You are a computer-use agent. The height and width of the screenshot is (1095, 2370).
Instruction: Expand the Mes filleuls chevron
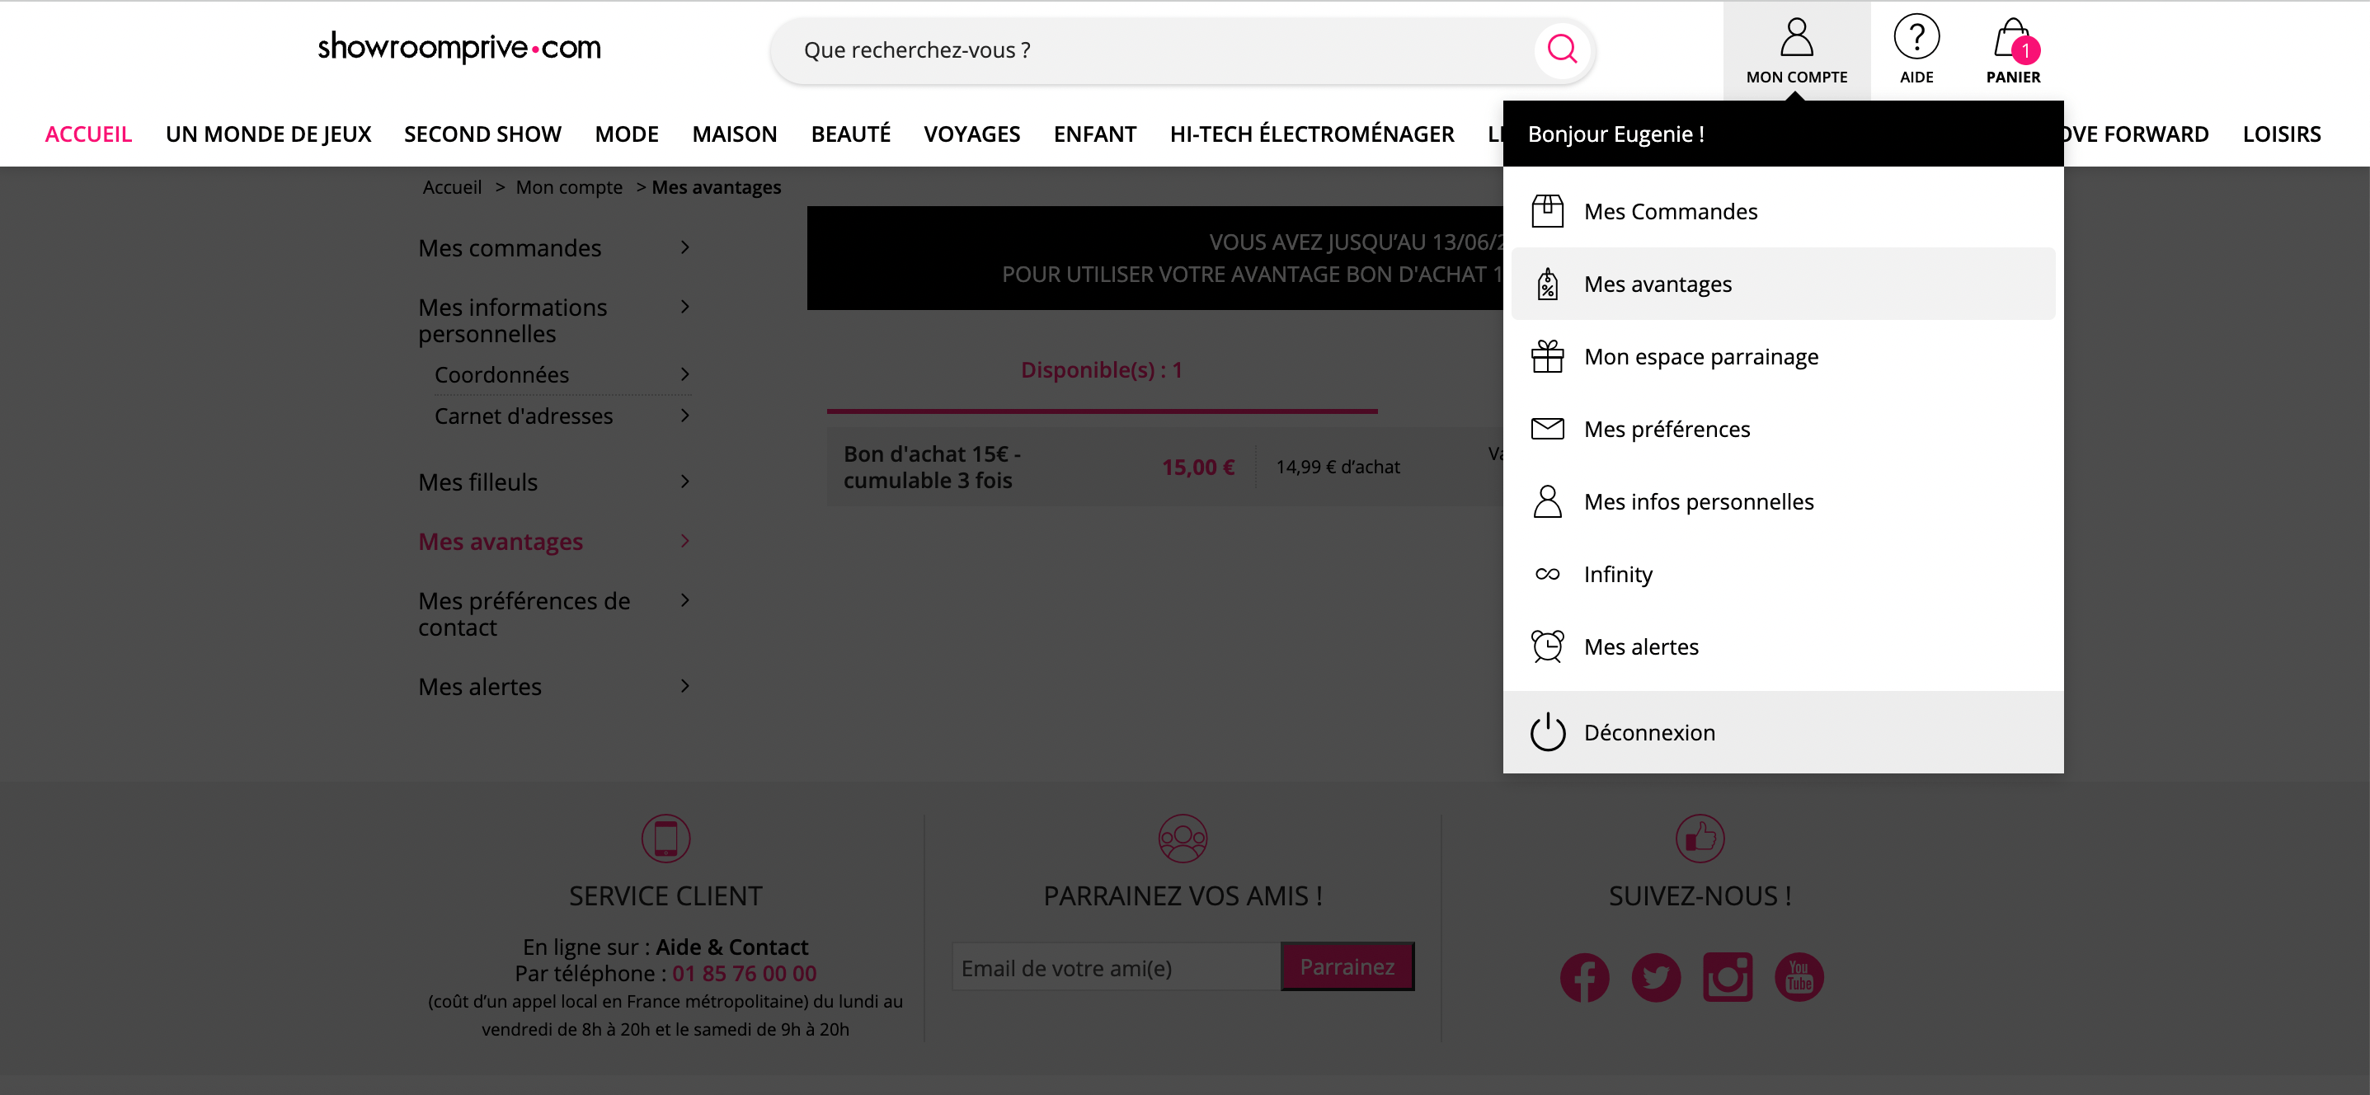click(684, 481)
